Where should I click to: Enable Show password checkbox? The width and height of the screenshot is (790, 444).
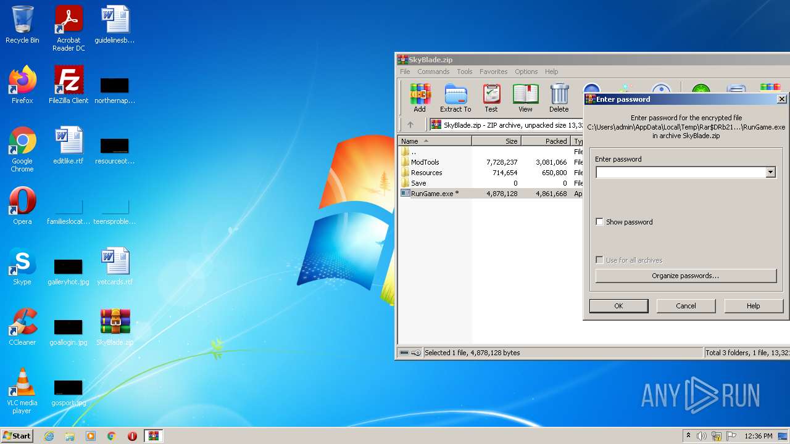599,222
